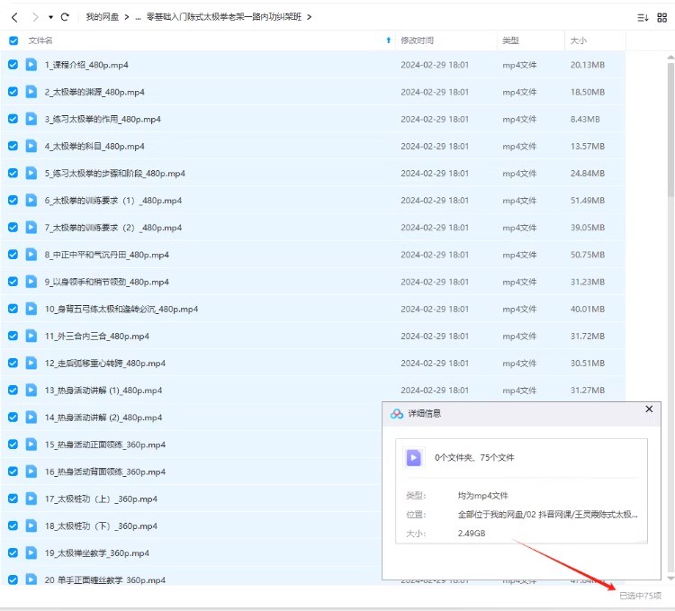Deselect the 10_身背五弓练太极和逢转必沉 file checkbox

click(13, 309)
